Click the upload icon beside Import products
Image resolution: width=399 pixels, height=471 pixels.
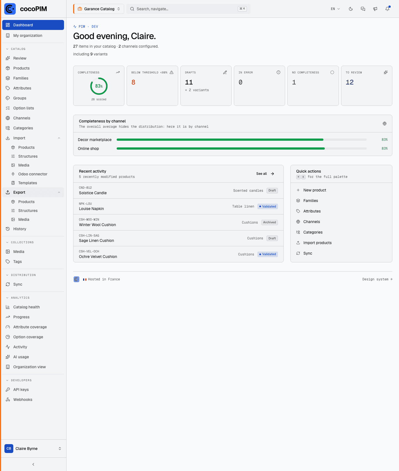tap(298, 243)
